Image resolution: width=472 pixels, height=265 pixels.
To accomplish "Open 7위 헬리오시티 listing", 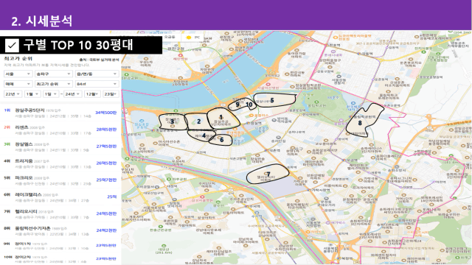I will [x=60, y=213].
